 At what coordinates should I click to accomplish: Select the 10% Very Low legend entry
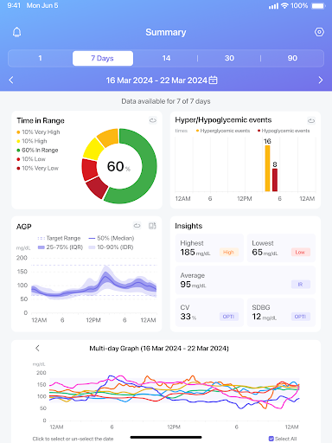point(37,168)
